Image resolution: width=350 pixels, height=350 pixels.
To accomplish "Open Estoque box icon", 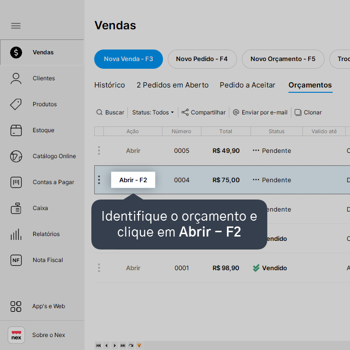I will (x=16, y=130).
